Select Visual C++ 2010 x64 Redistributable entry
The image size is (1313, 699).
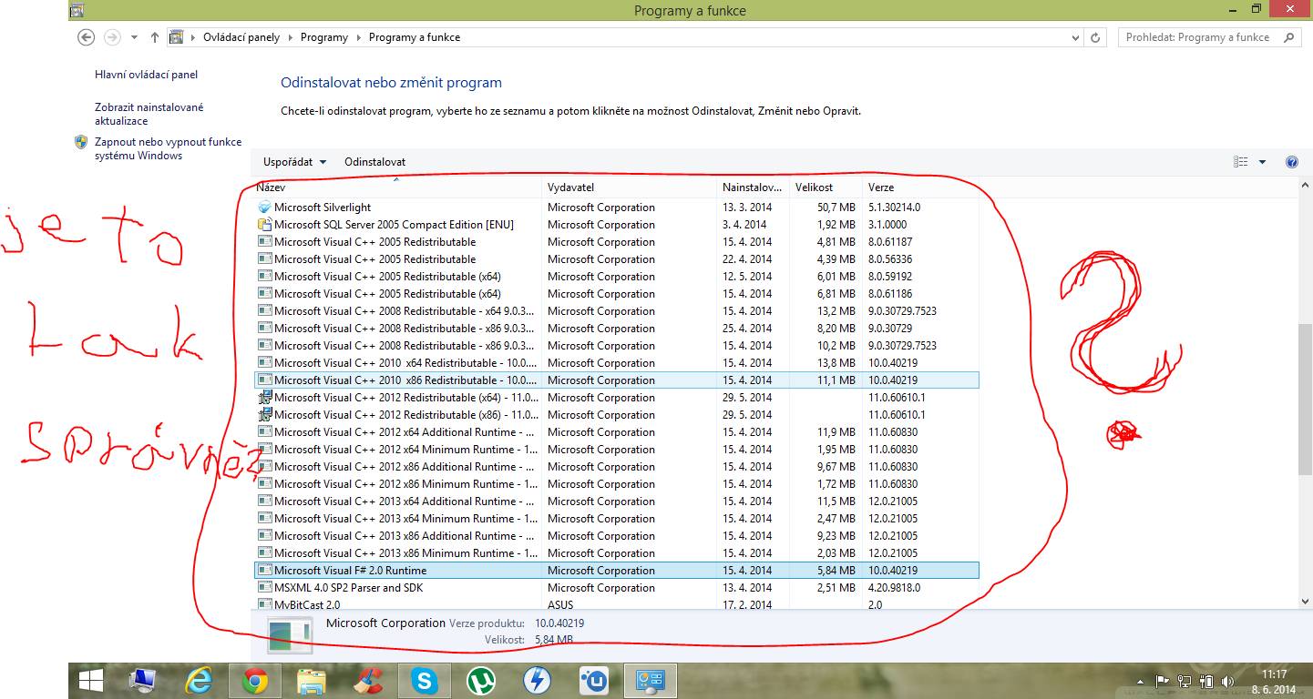click(617, 363)
